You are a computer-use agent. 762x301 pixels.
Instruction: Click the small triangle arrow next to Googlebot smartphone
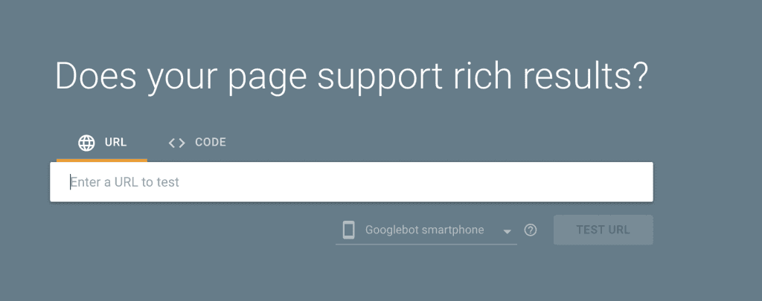[x=508, y=232]
